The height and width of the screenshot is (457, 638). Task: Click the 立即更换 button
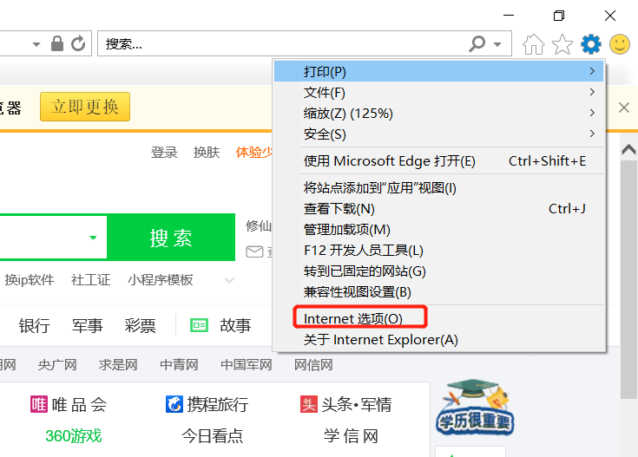click(x=85, y=107)
